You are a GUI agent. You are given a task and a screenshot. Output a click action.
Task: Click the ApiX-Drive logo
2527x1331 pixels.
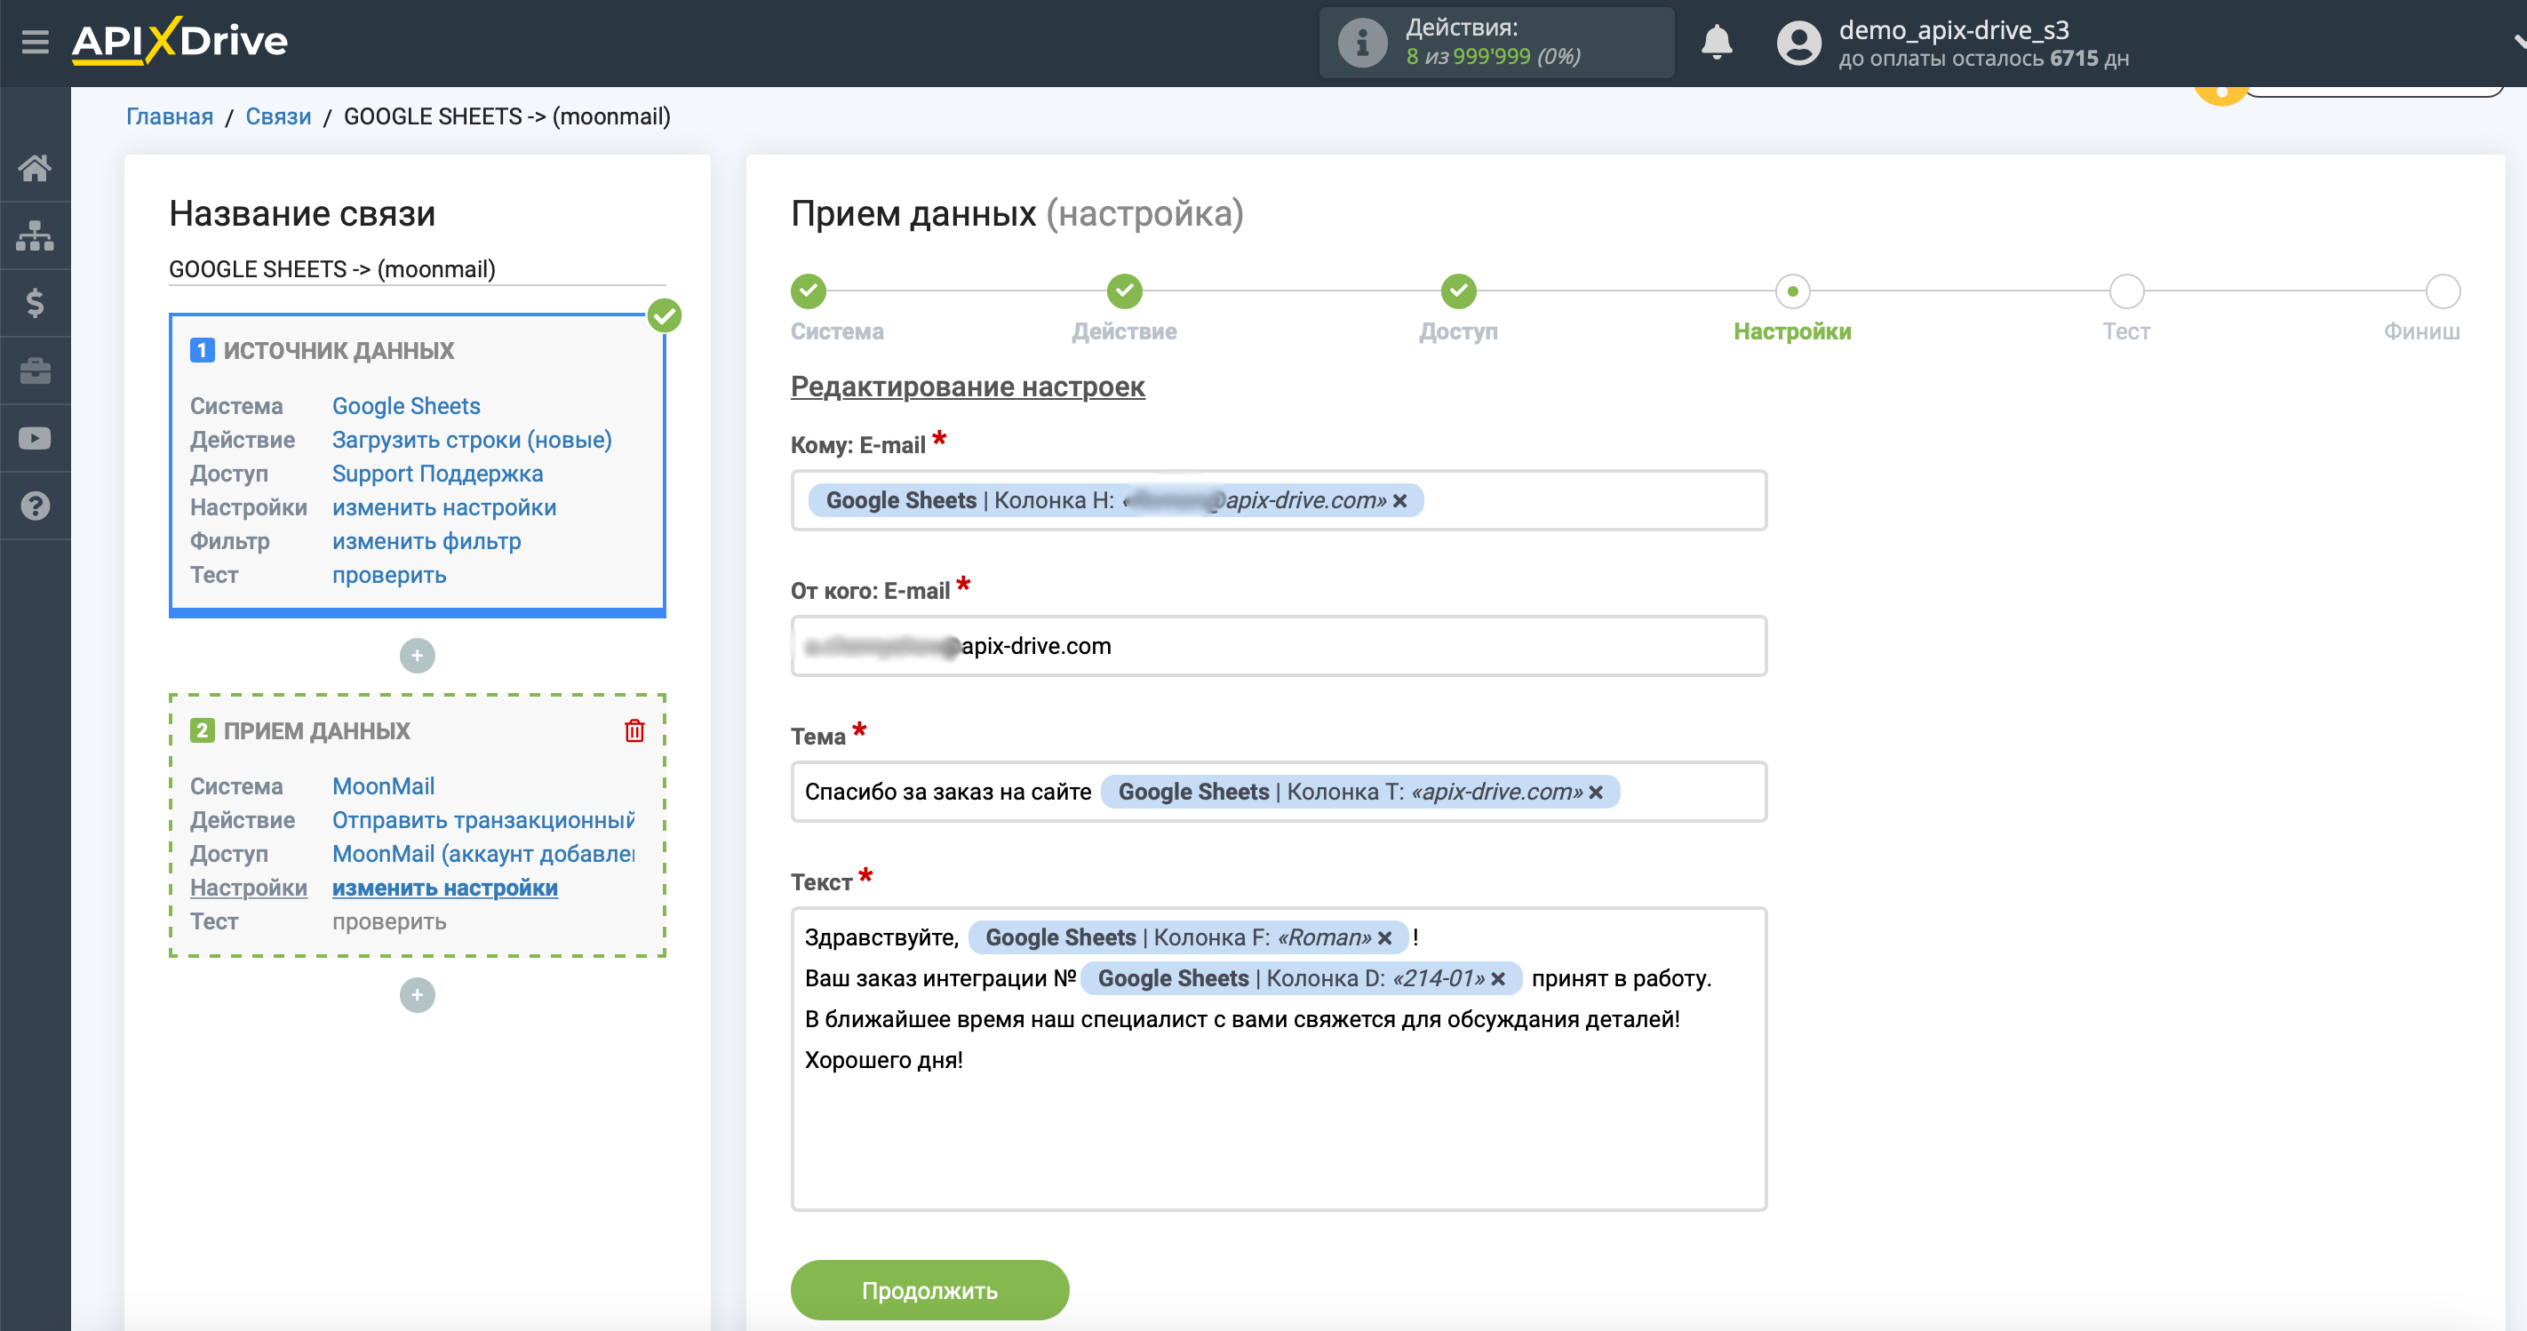179,41
